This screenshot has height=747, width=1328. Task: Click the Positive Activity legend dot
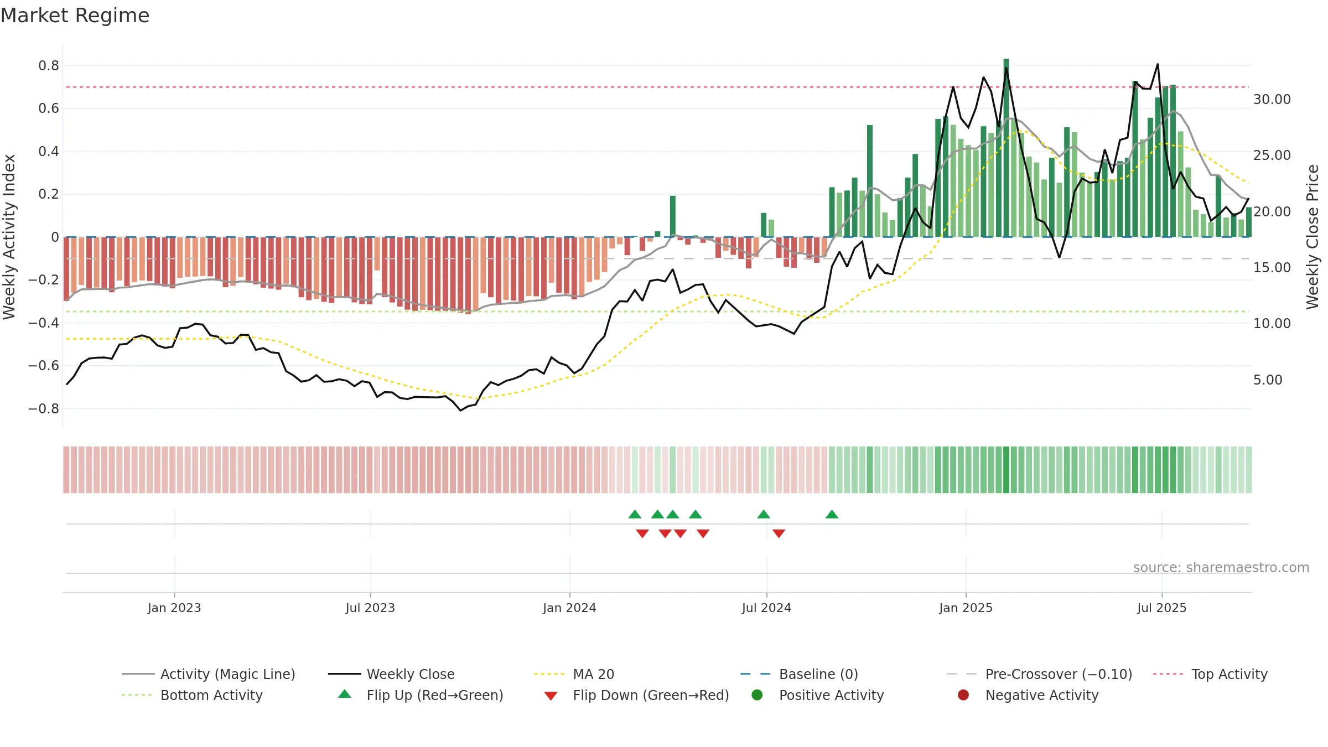click(x=757, y=695)
